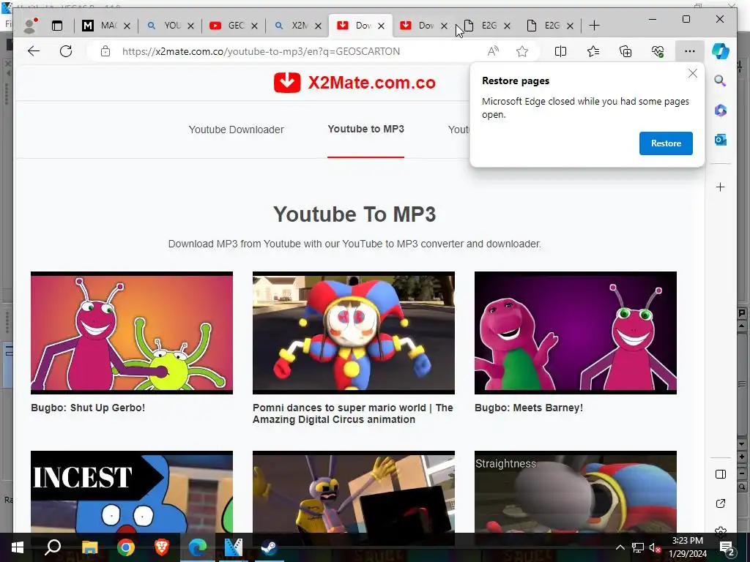This screenshot has width=750, height=562.
Task: Open the Microsoft 365 sidebar icon
Action: (x=721, y=110)
